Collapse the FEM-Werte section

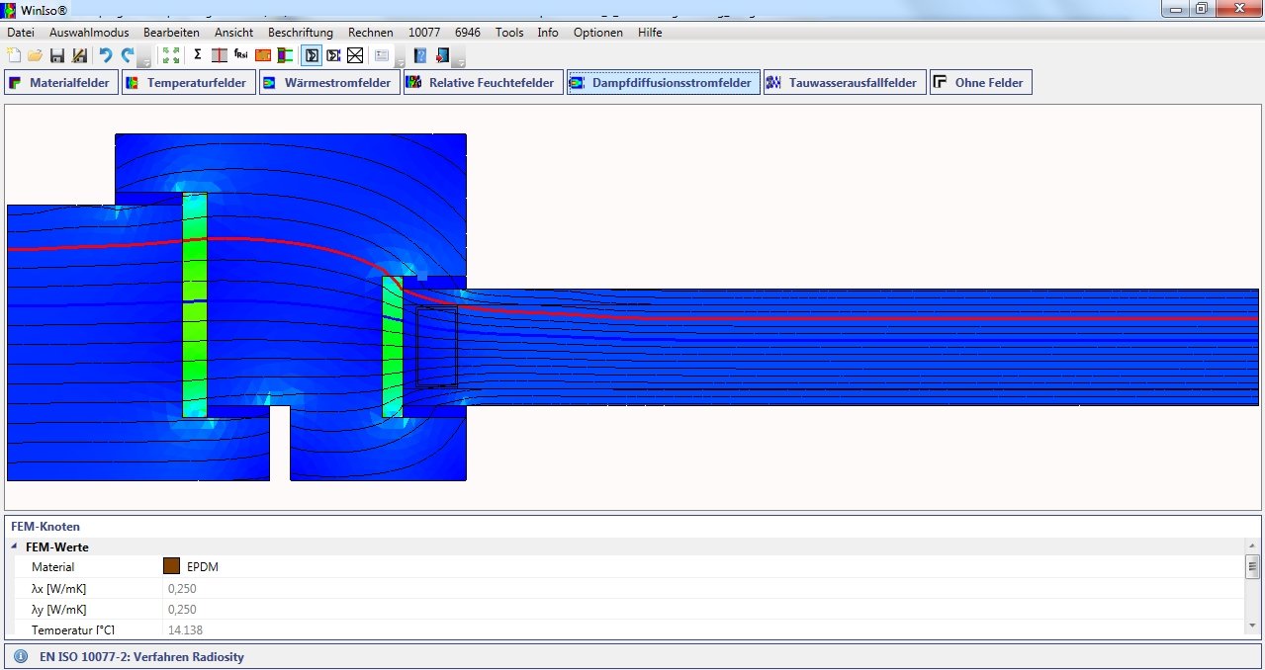coord(15,546)
